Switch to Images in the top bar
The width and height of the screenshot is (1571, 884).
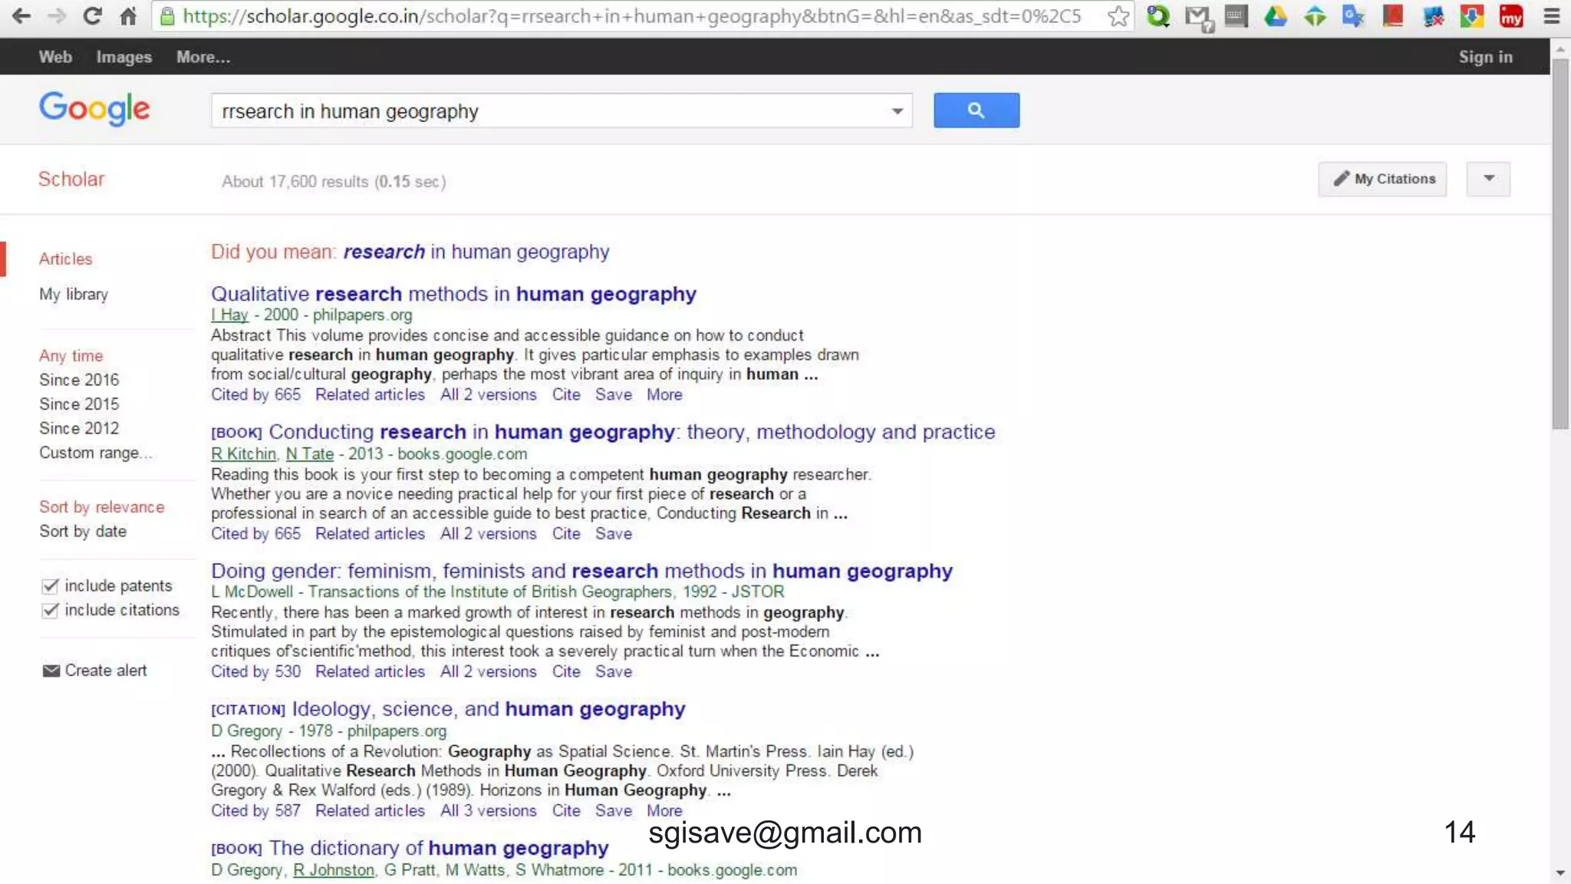click(x=124, y=57)
